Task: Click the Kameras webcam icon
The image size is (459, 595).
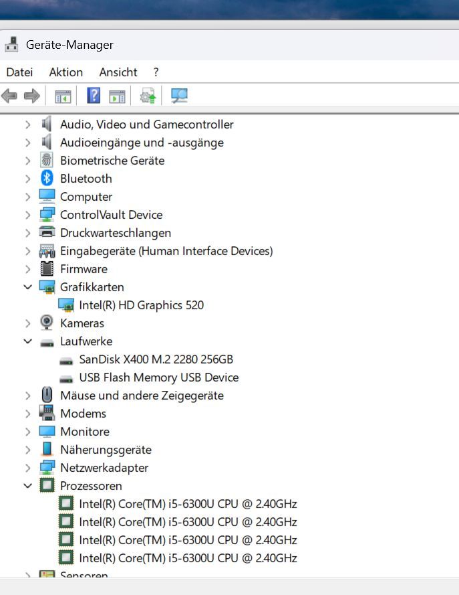Action: point(47,323)
